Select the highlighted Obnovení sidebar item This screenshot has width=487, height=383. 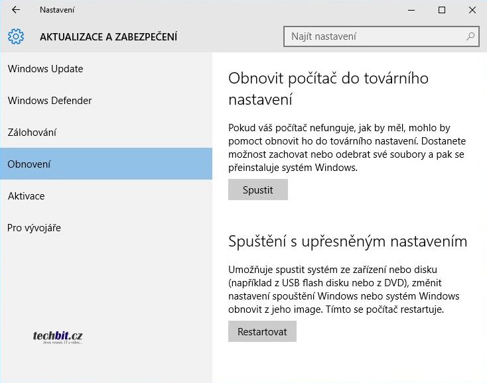pyautogui.click(x=29, y=164)
